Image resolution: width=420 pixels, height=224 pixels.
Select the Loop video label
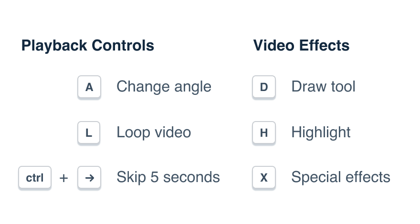[154, 132]
